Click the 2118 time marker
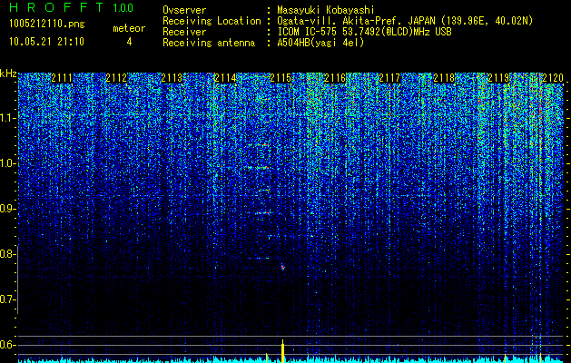The width and height of the screenshot is (571, 363). (x=444, y=78)
